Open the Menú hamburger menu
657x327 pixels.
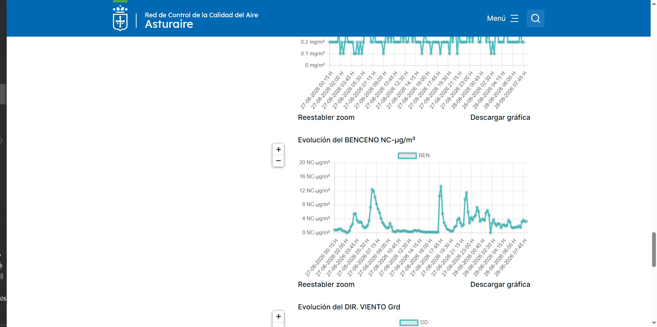tap(503, 18)
